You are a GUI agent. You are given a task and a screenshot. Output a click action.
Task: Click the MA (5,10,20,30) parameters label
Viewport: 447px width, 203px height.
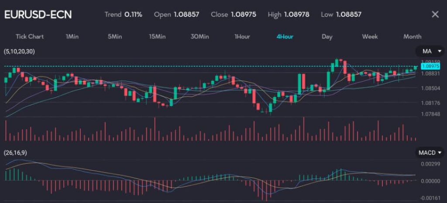click(x=19, y=52)
